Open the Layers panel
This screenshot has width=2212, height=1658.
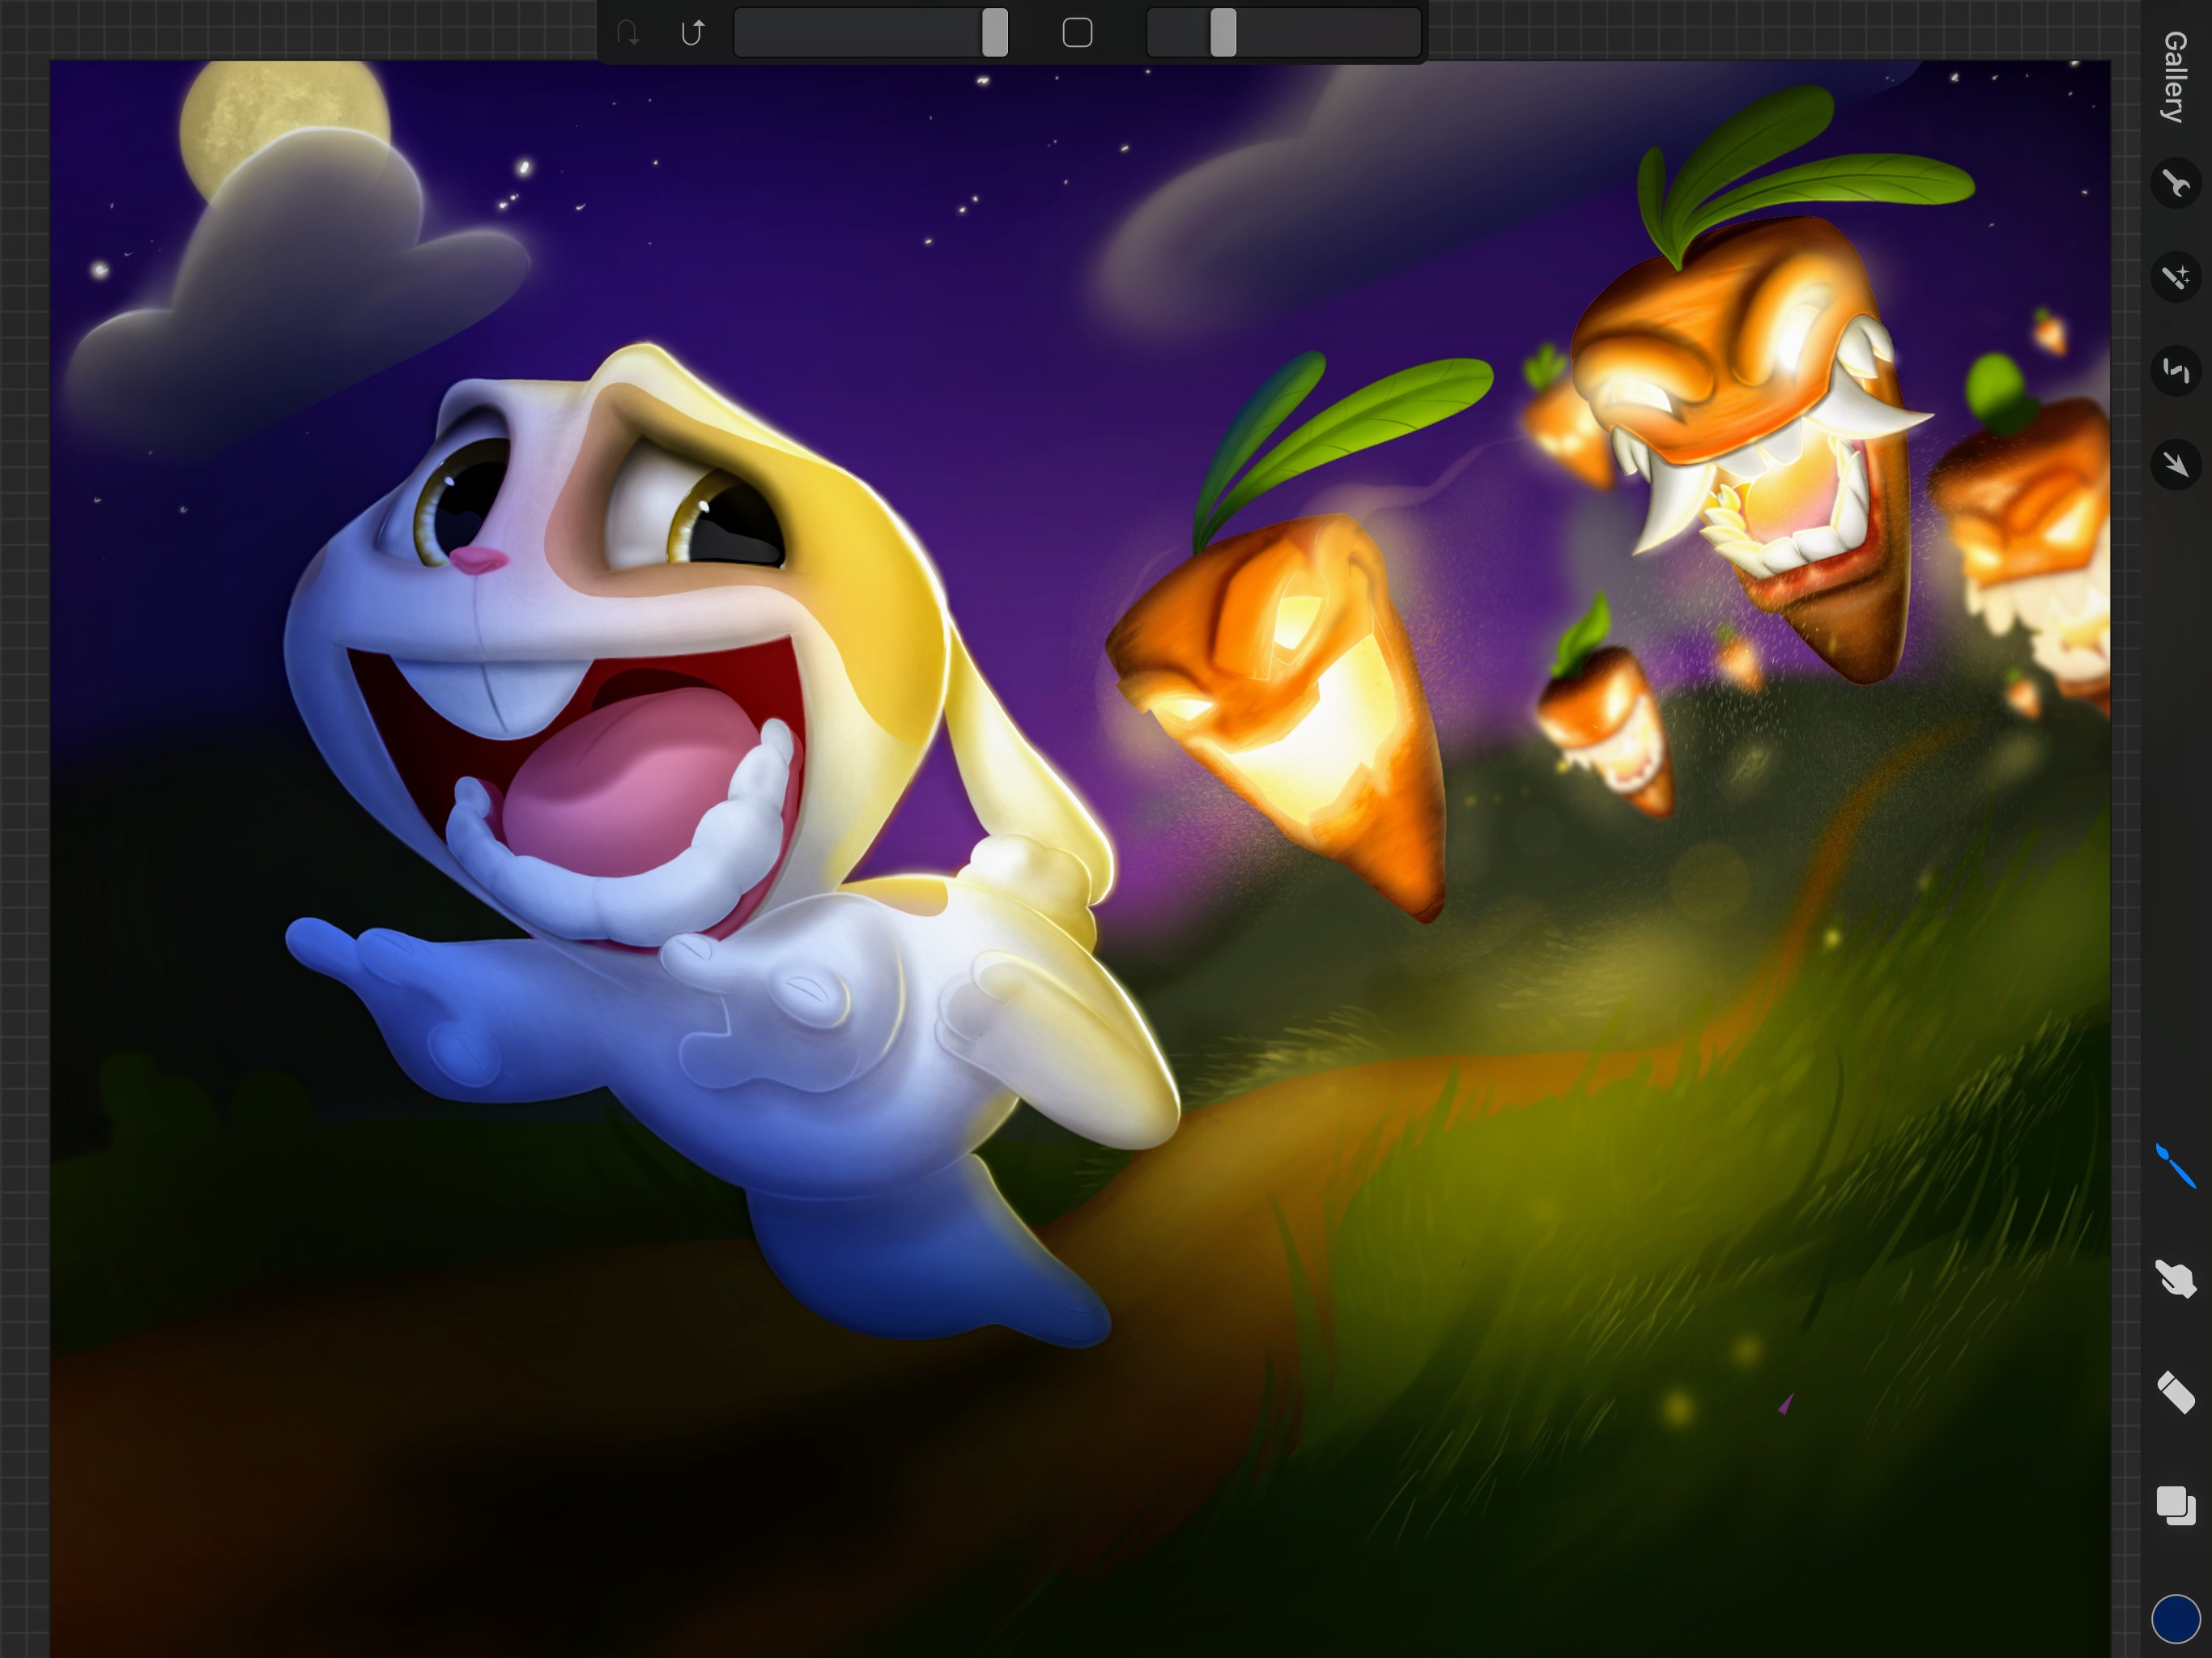pos(2176,1505)
